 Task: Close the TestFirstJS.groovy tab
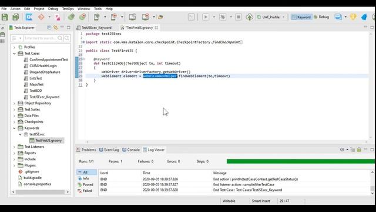click(156, 28)
